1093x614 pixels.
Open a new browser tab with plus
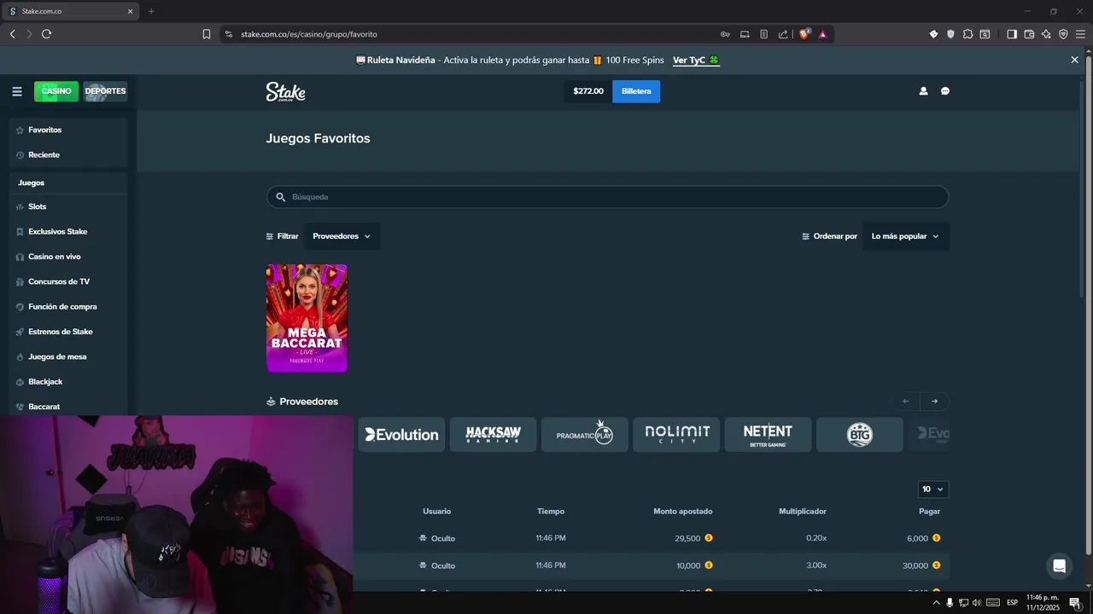point(151,11)
